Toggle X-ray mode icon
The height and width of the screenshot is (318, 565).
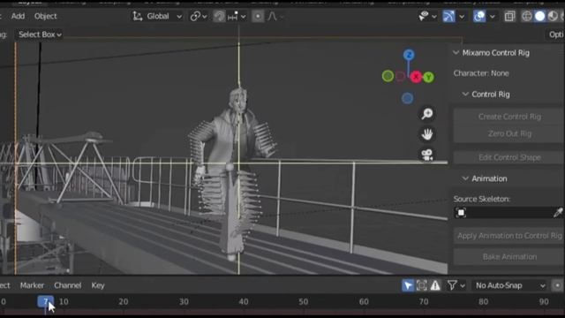point(509,16)
